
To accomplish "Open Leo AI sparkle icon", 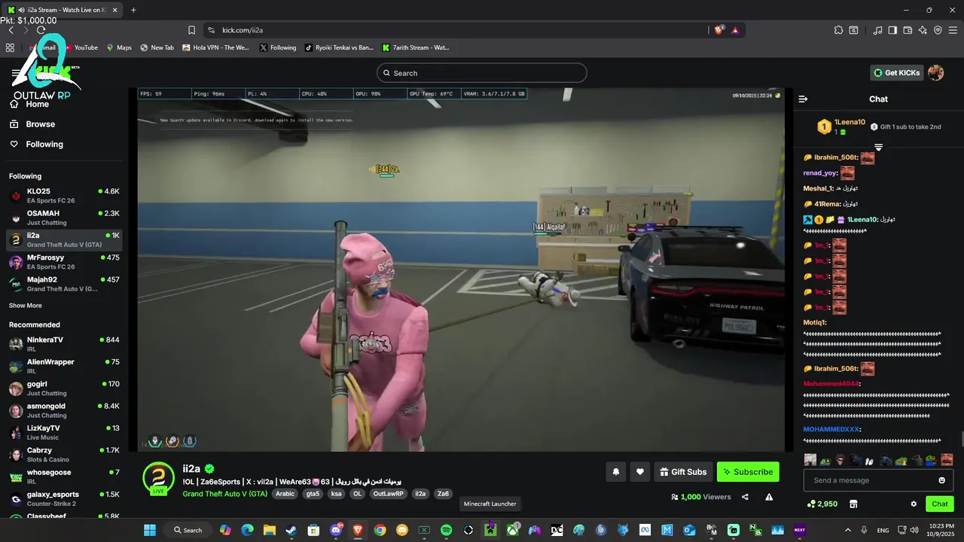I will pyautogui.click(x=923, y=30).
